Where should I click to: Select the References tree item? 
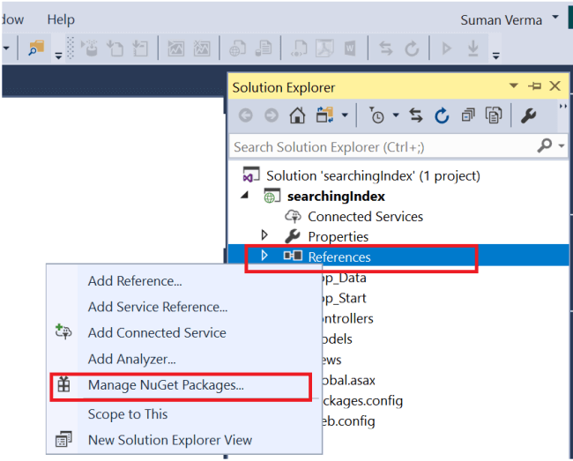click(339, 257)
